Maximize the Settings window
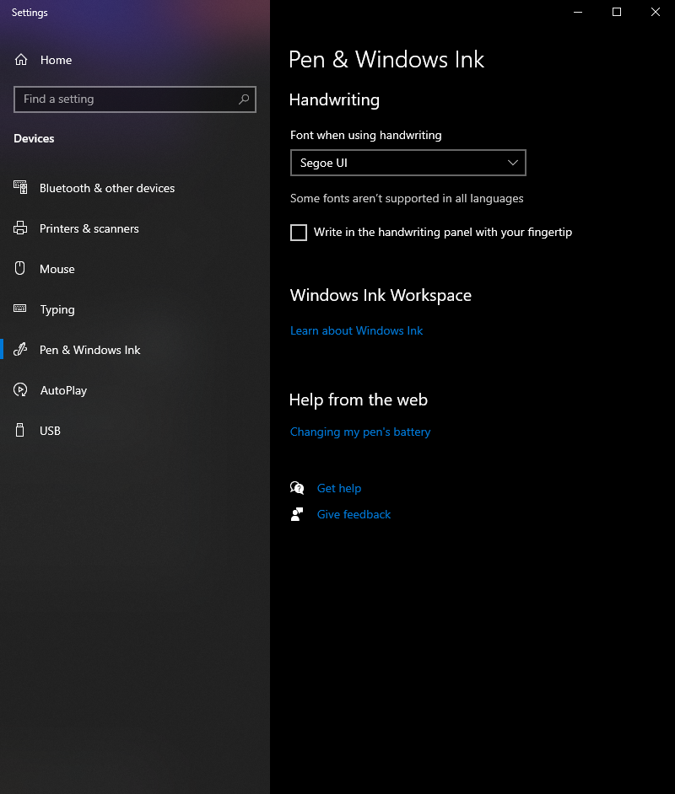The height and width of the screenshot is (794, 675). (617, 12)
